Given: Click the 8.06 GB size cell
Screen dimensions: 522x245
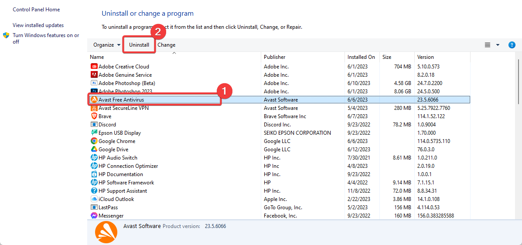Looking at the screenshot, I should (x=403, y=92).
